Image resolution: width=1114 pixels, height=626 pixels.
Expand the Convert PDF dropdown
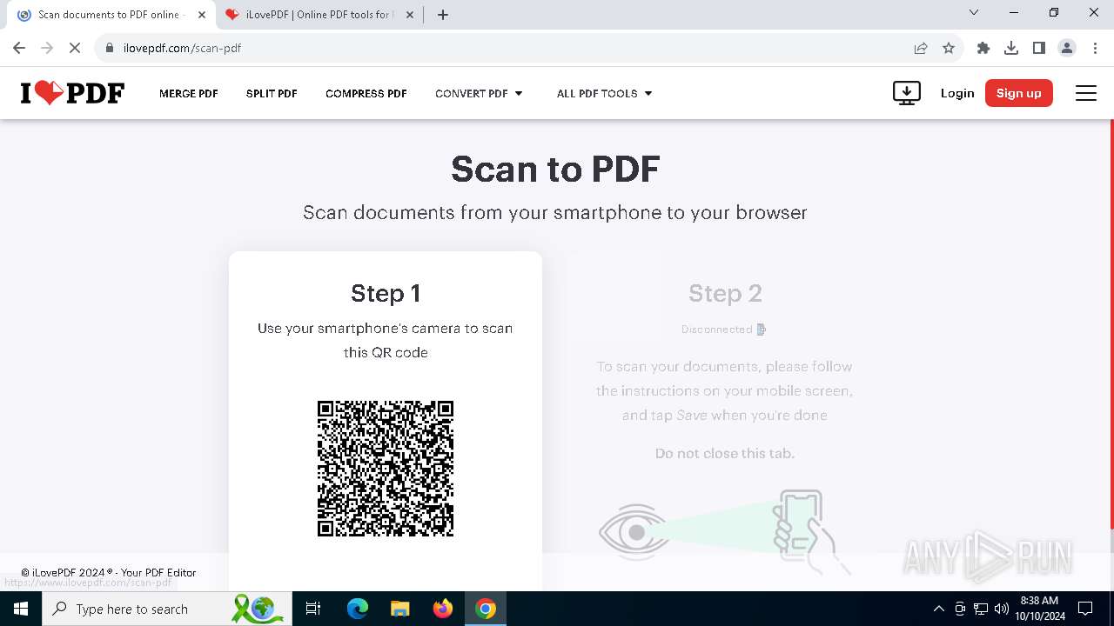click(x=479, y=93)
